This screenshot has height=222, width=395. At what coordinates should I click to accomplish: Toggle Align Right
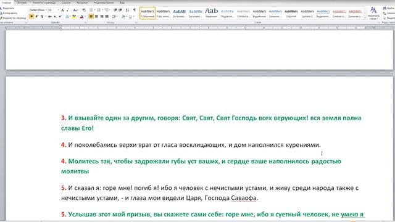[102, 17]
